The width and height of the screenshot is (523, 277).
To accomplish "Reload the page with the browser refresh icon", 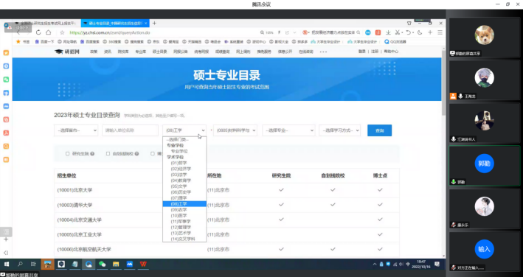I will 38,32.
